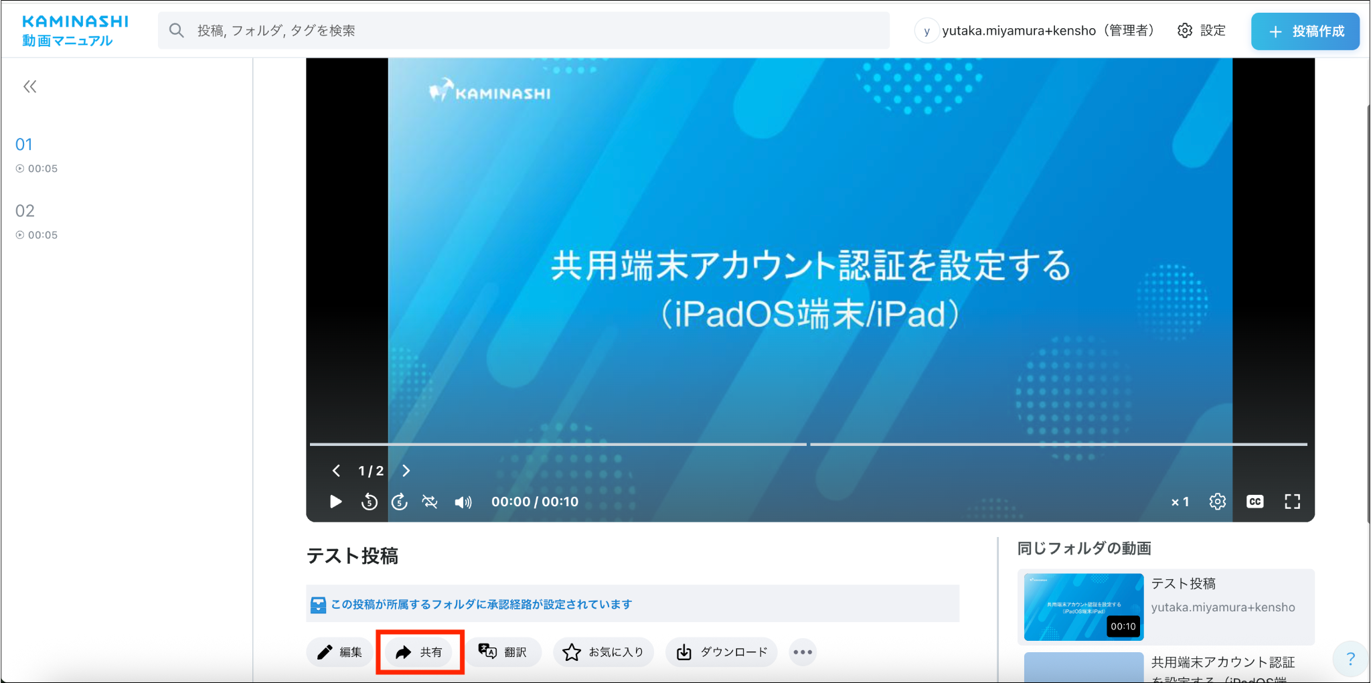Seek in the first video progress segment
1371x683 pixels.
tap(558, 444)
